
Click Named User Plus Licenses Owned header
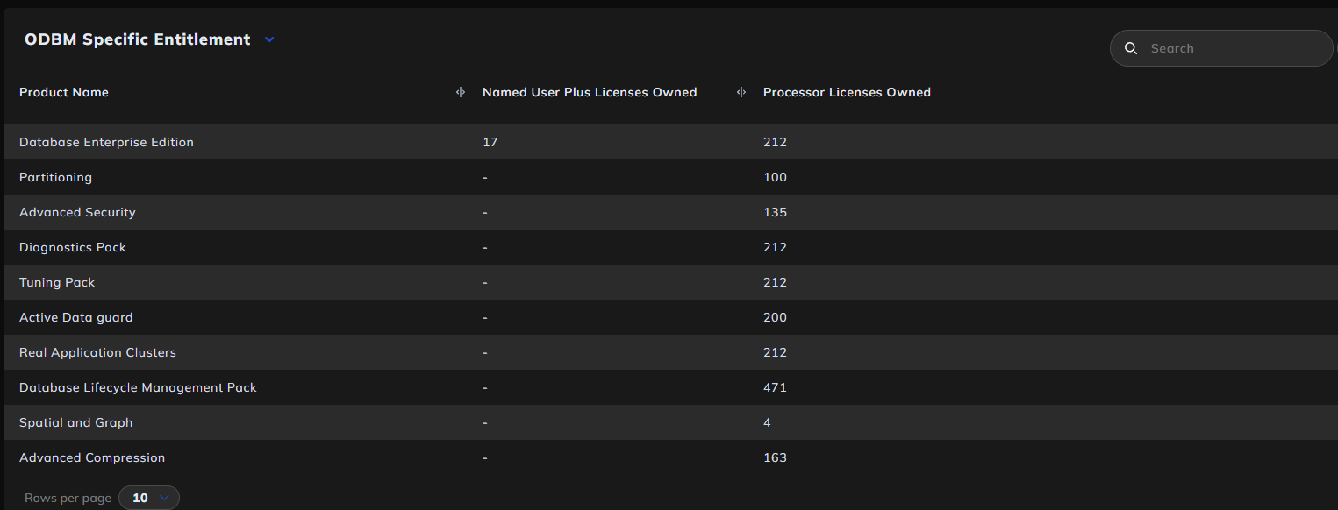590,92
